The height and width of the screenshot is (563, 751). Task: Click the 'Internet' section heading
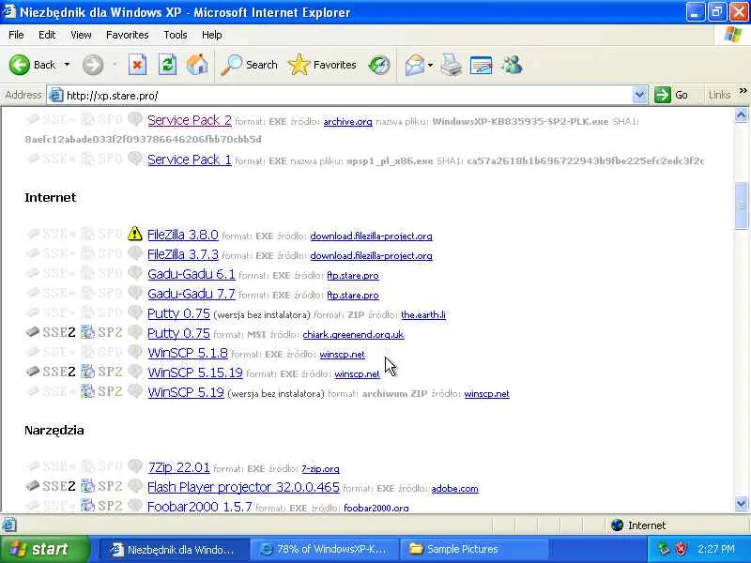51,197
